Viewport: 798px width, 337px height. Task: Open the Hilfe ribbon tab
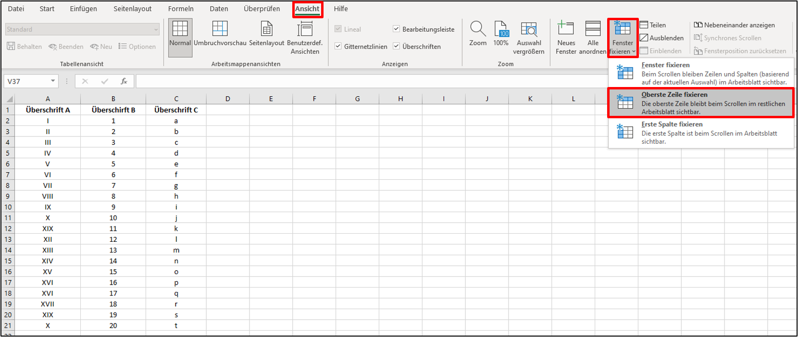click(x=341, y=9)
